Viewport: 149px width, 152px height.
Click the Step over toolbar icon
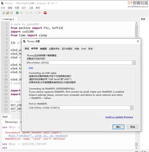pos(27,13)
